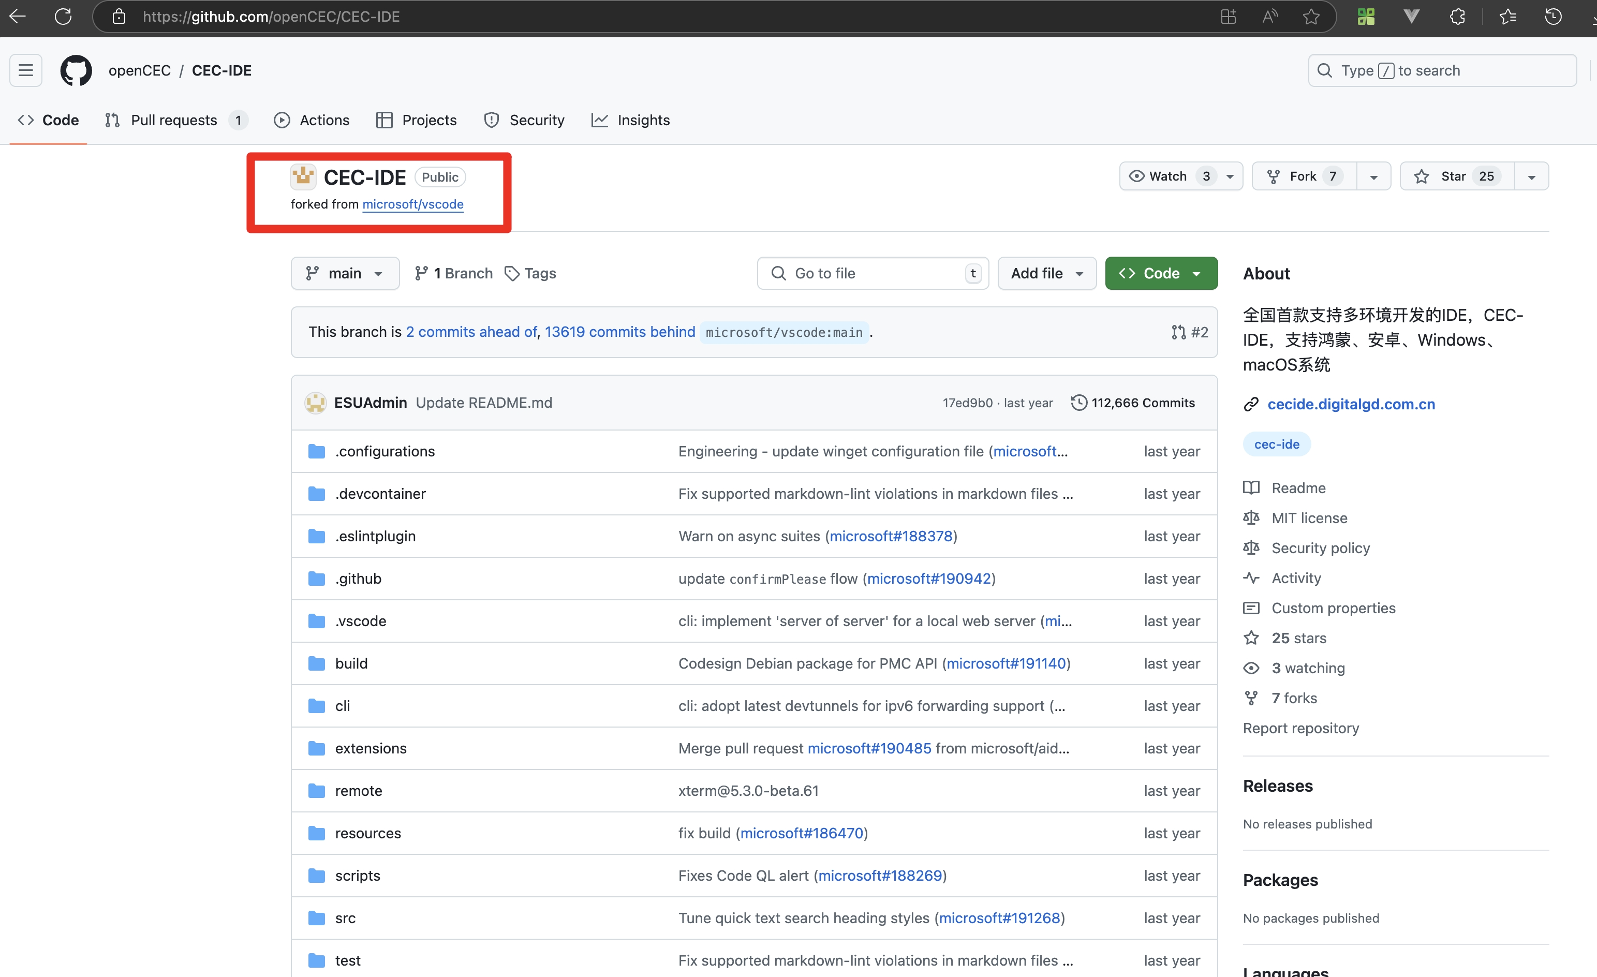
Task: Click the Tags tag icon
Action: 512,274
